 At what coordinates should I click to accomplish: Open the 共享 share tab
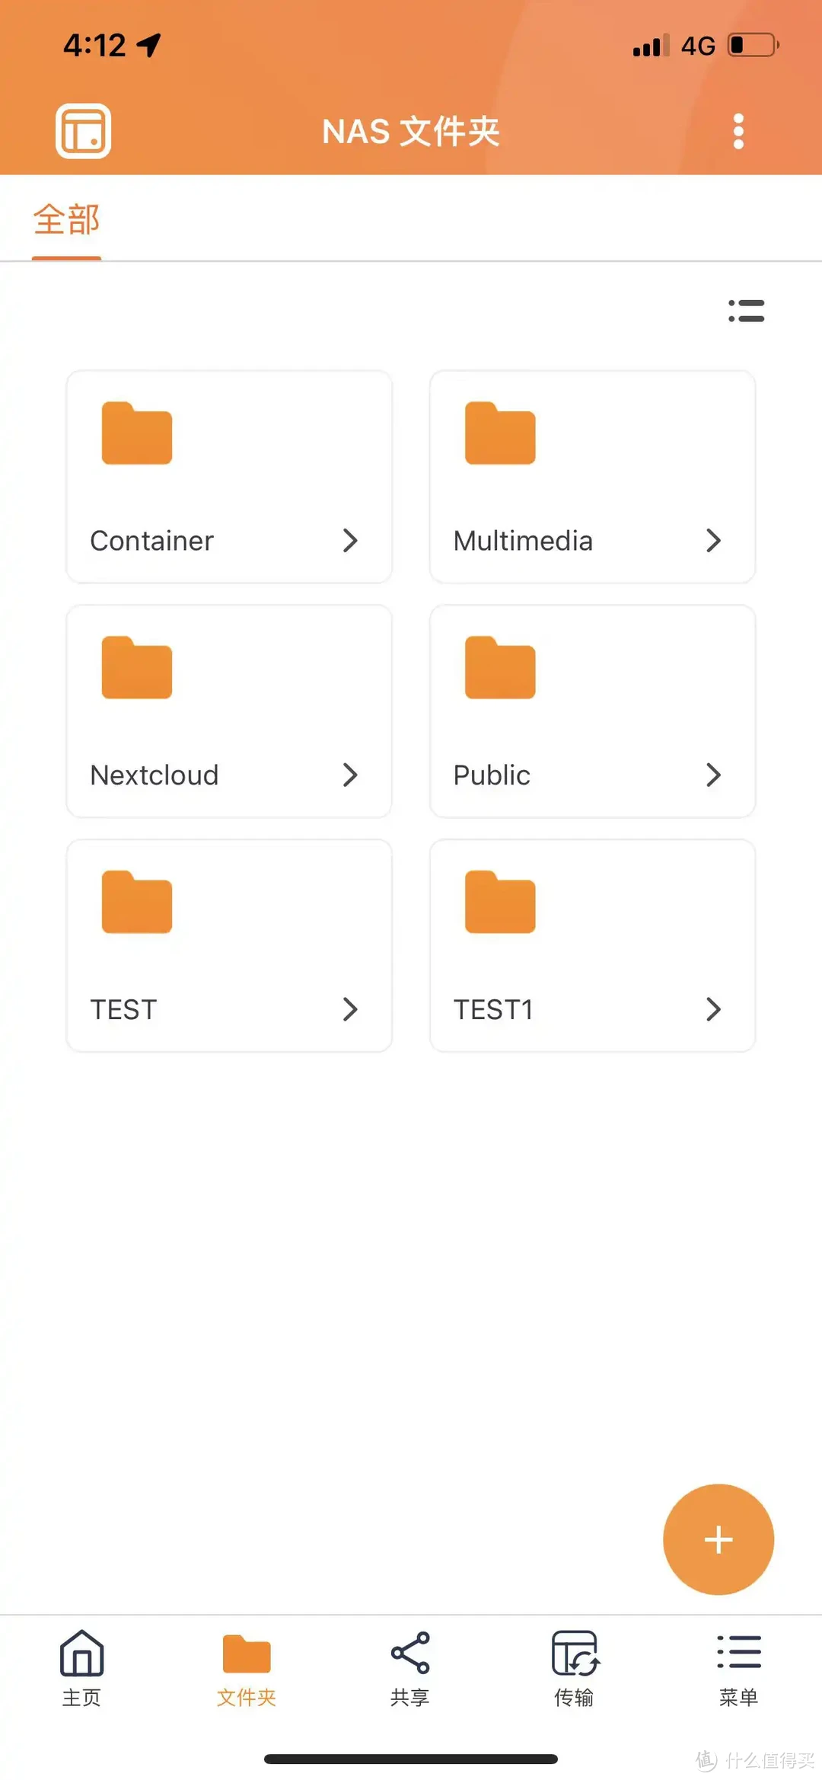pyautogui.click(x=410, y=1667)
